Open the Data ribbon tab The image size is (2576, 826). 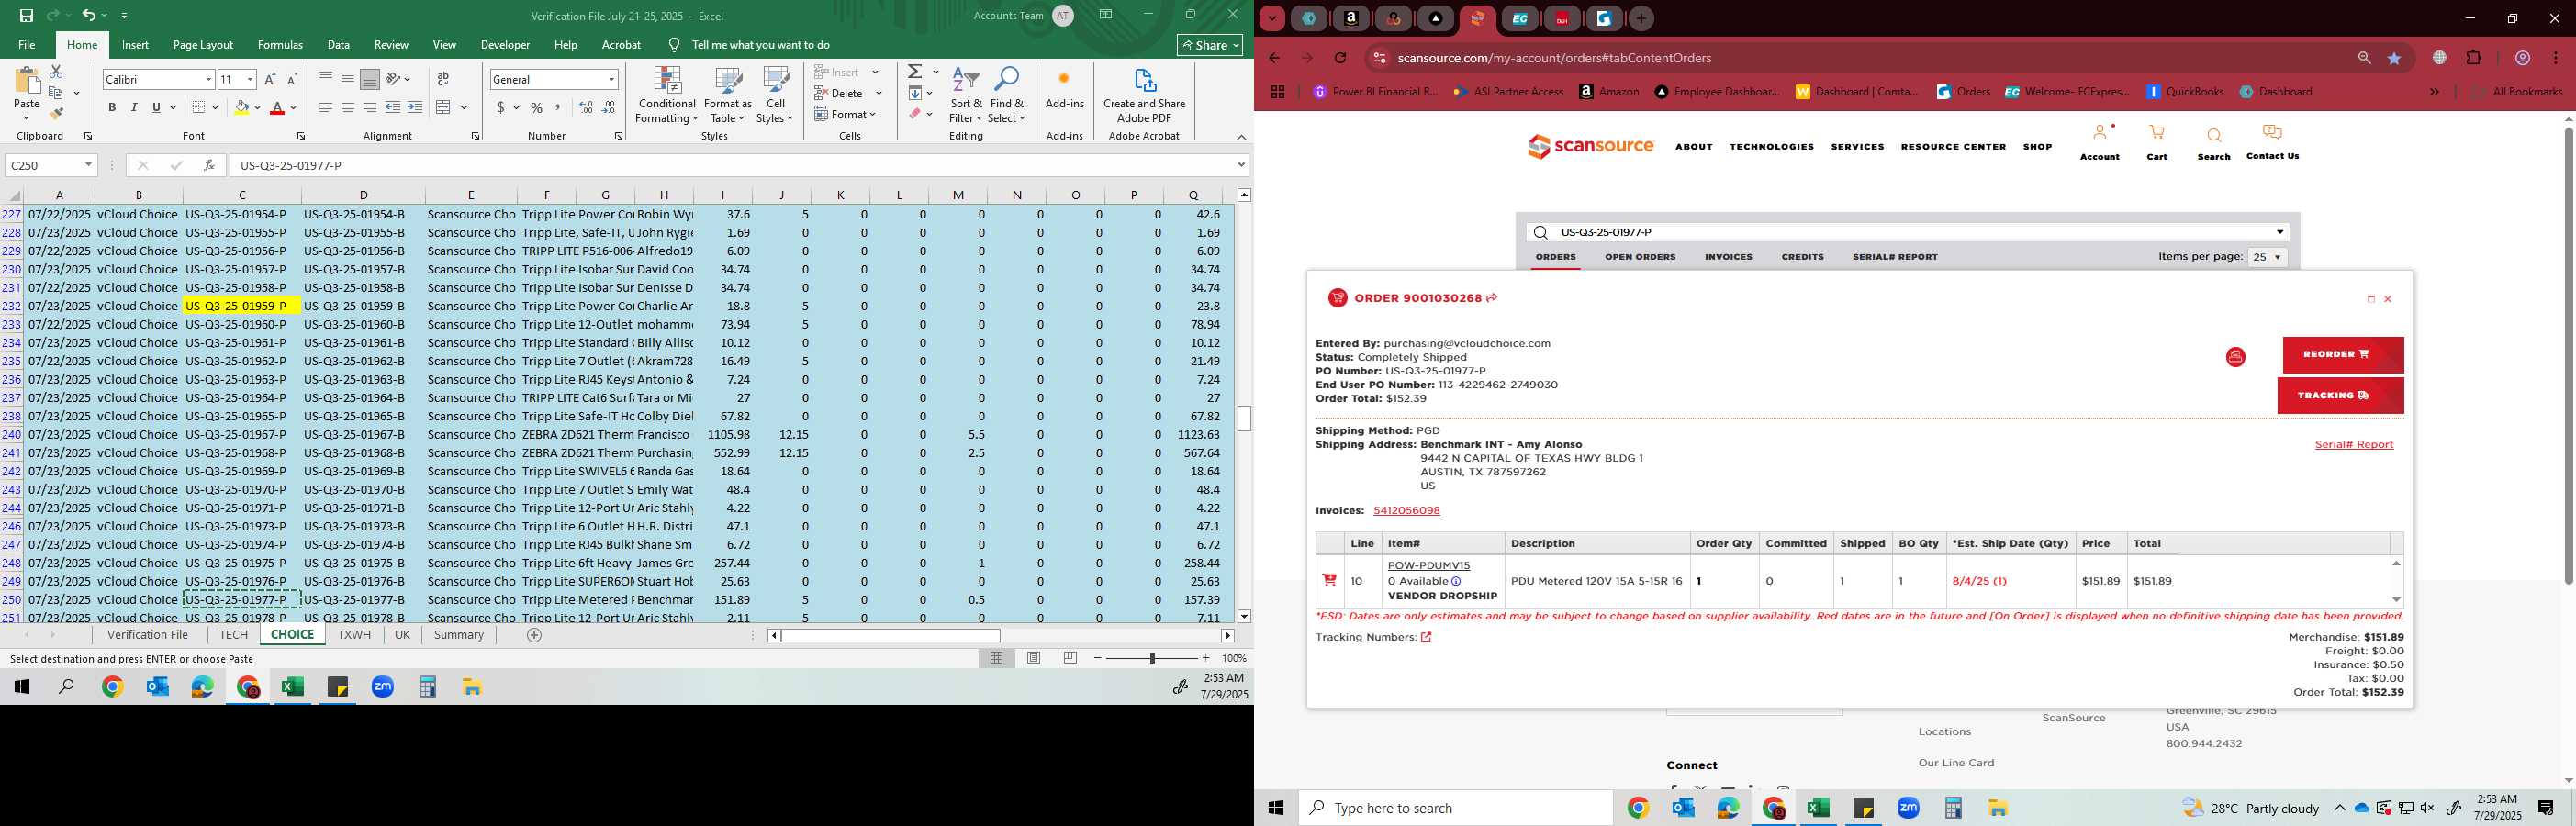point(338,45)
